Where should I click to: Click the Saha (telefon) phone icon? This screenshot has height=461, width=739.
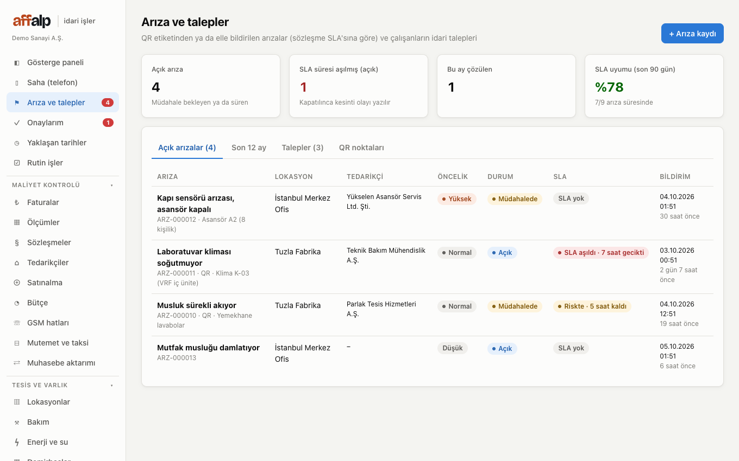pos(17,82)
